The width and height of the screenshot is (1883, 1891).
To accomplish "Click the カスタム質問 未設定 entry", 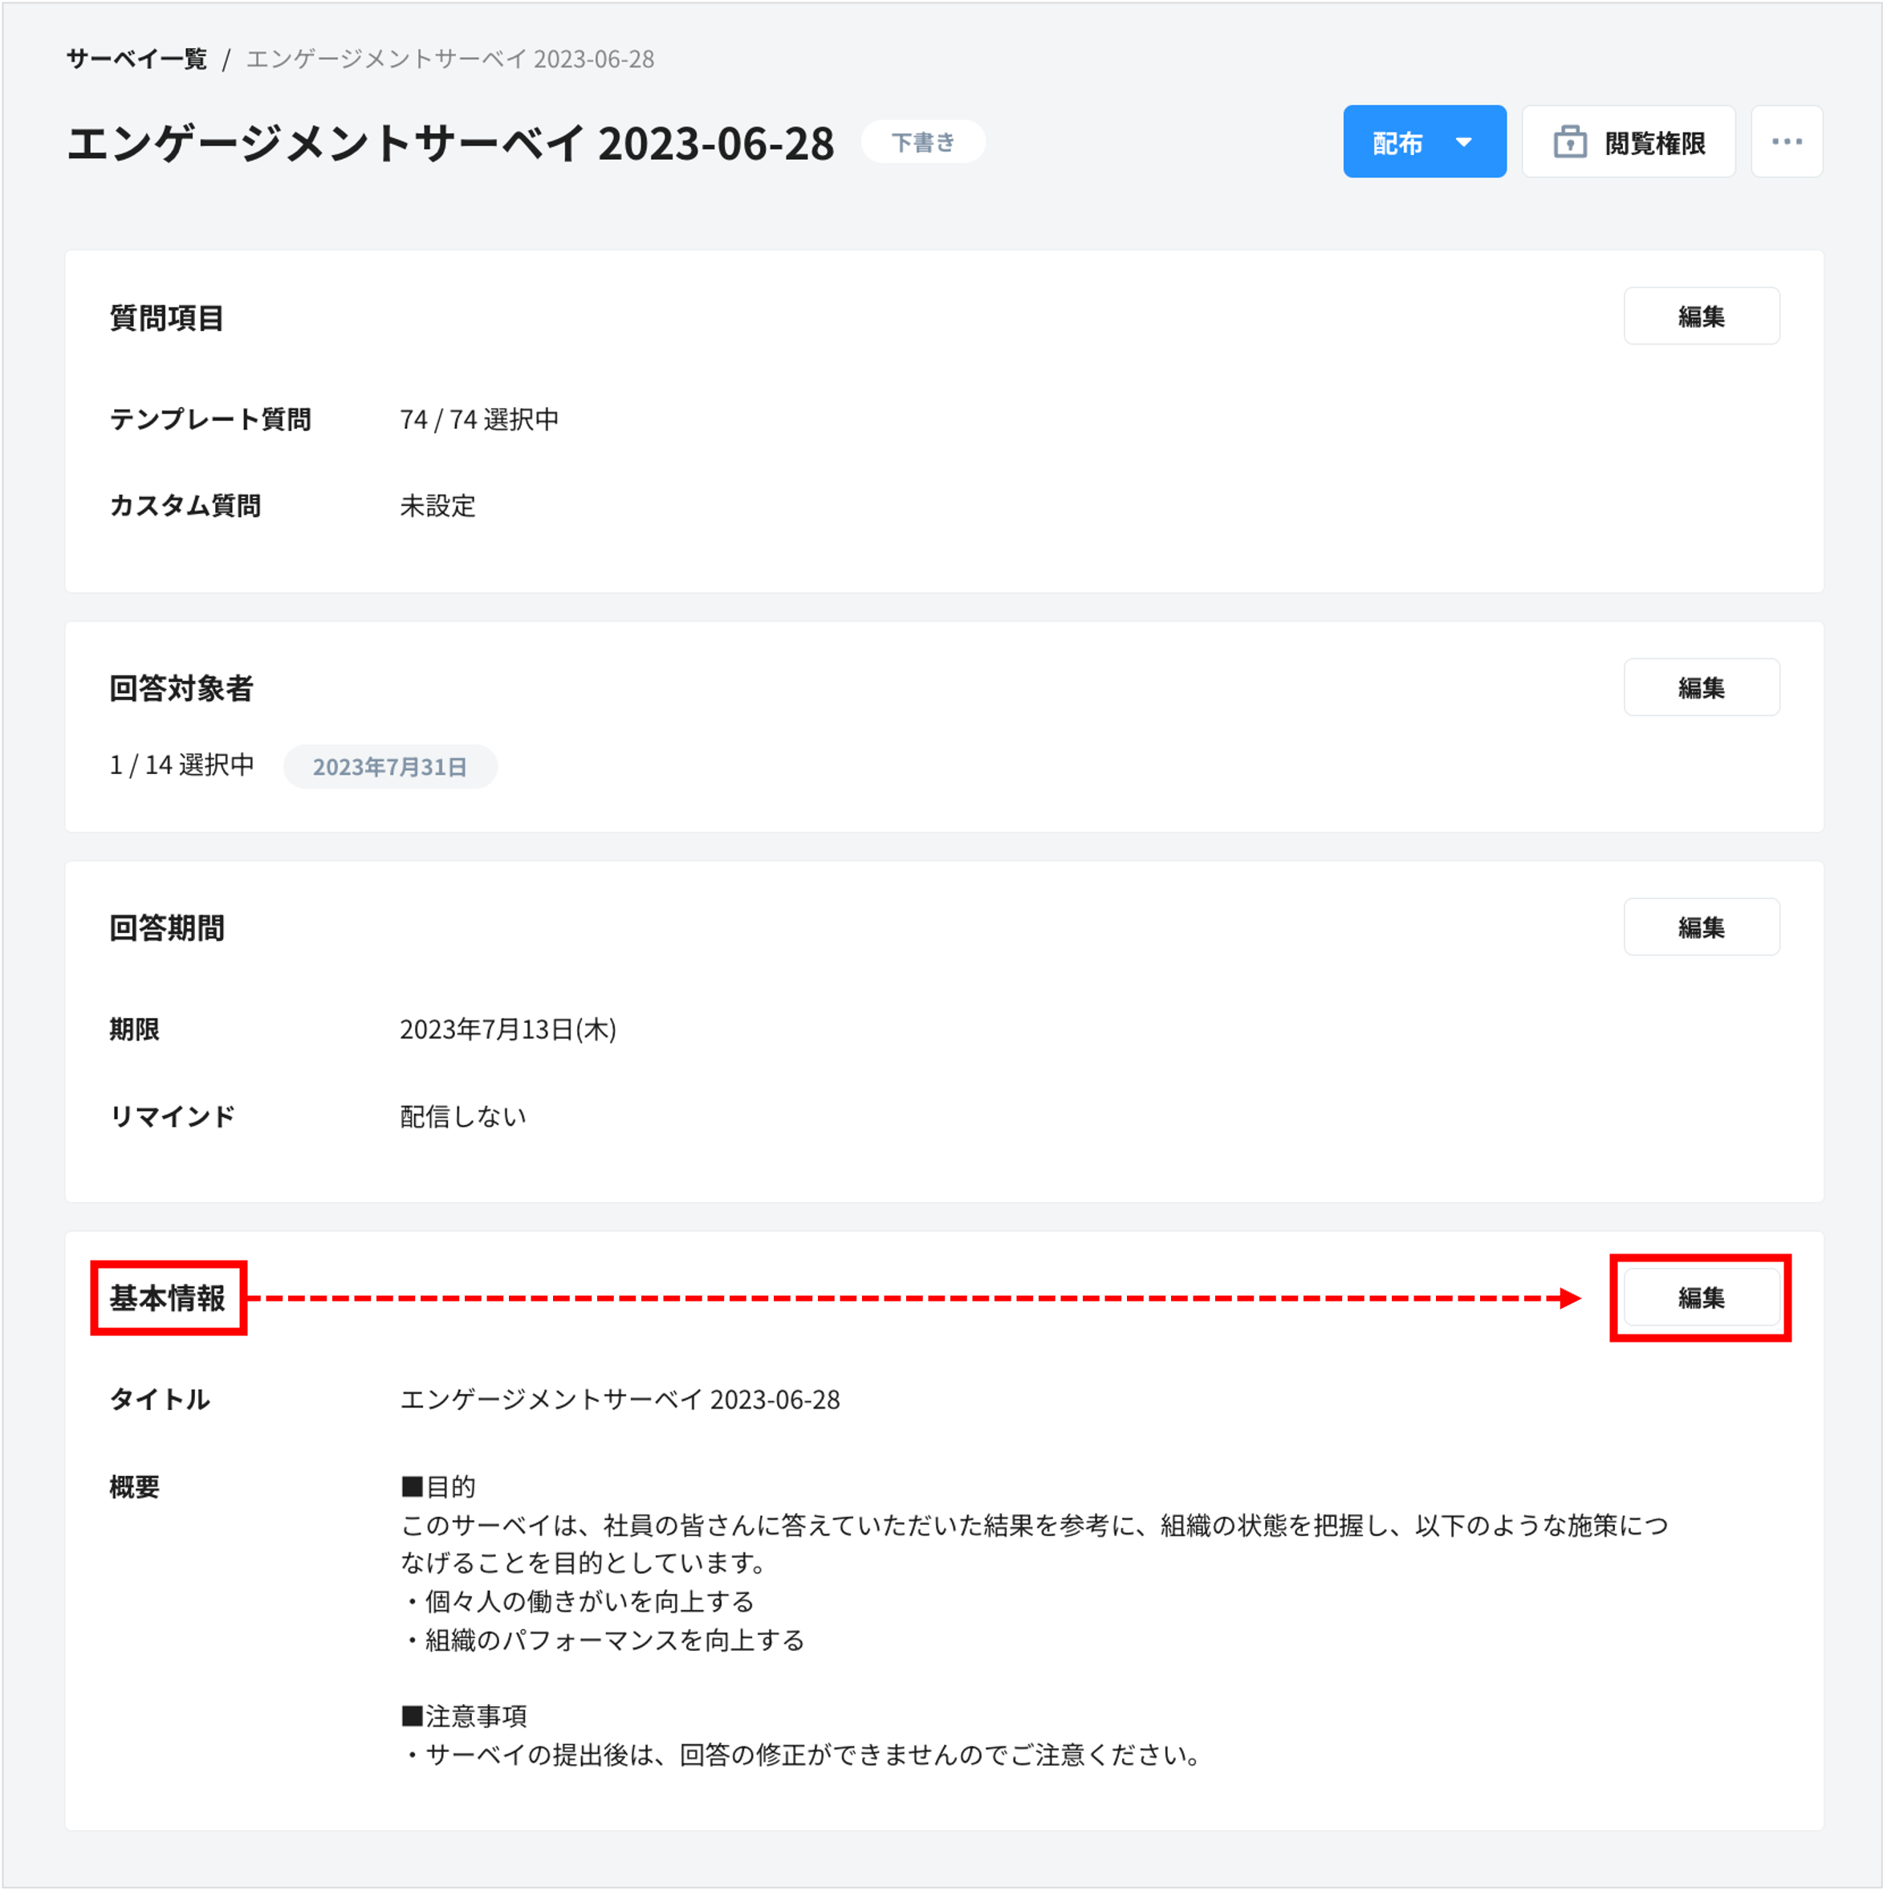I will [437, 506].
